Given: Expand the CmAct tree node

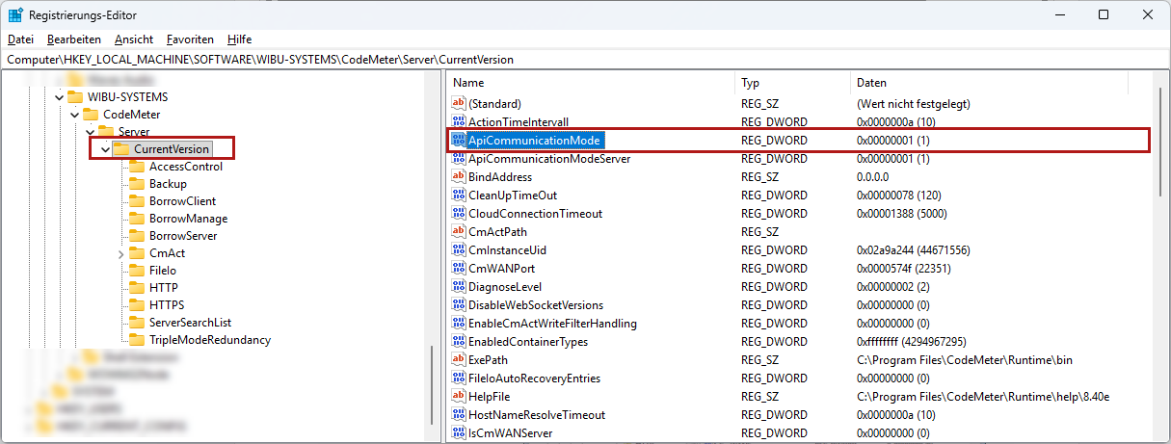Looking at the screenshot, I should click(120, 253).
